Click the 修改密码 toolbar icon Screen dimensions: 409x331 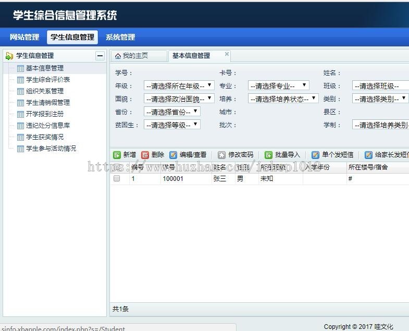click(x=221, y=155)
